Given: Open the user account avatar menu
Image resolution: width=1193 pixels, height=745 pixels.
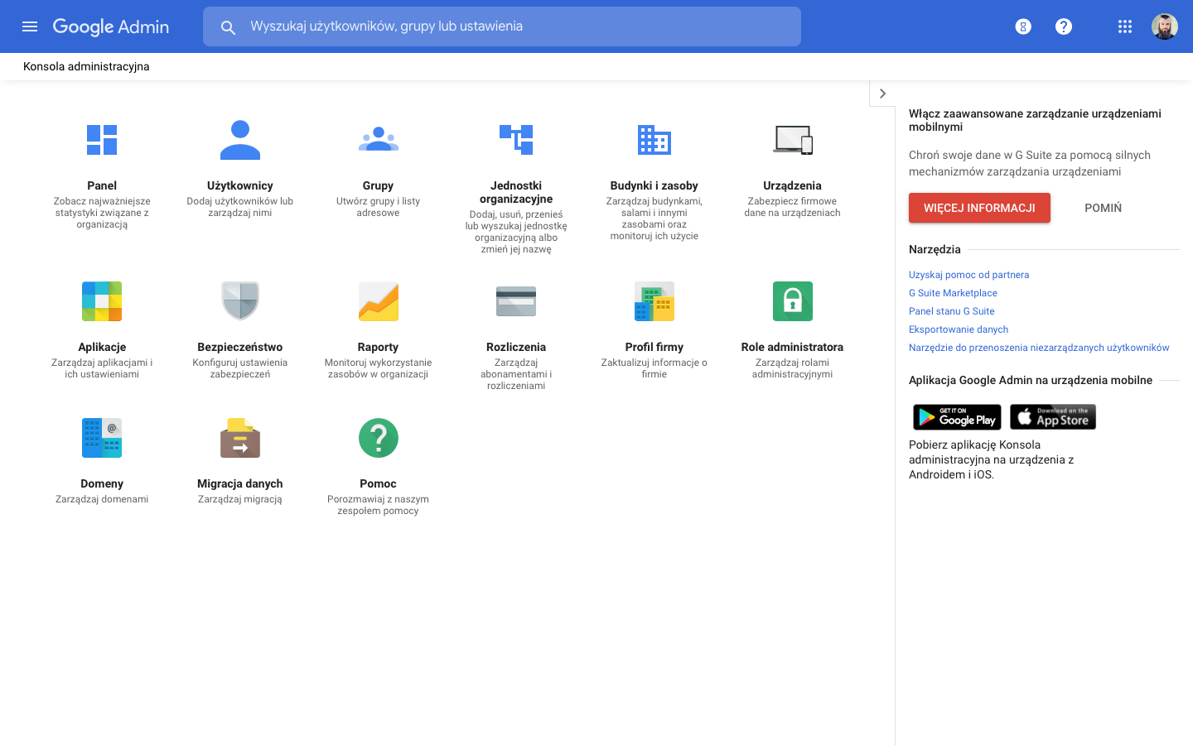Looking at the screenshot, I should (1164, 26).
